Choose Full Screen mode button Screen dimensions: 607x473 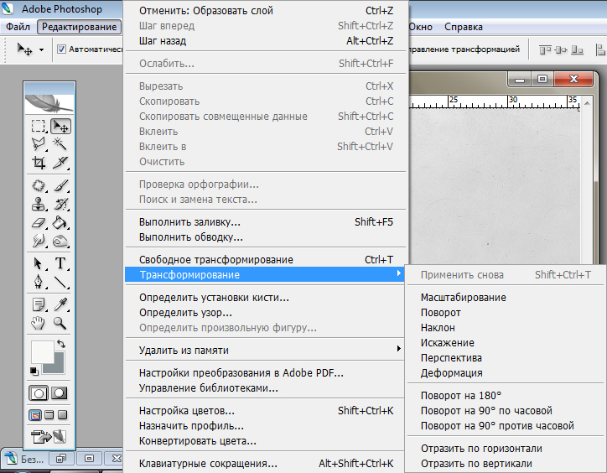click(63, 415)
